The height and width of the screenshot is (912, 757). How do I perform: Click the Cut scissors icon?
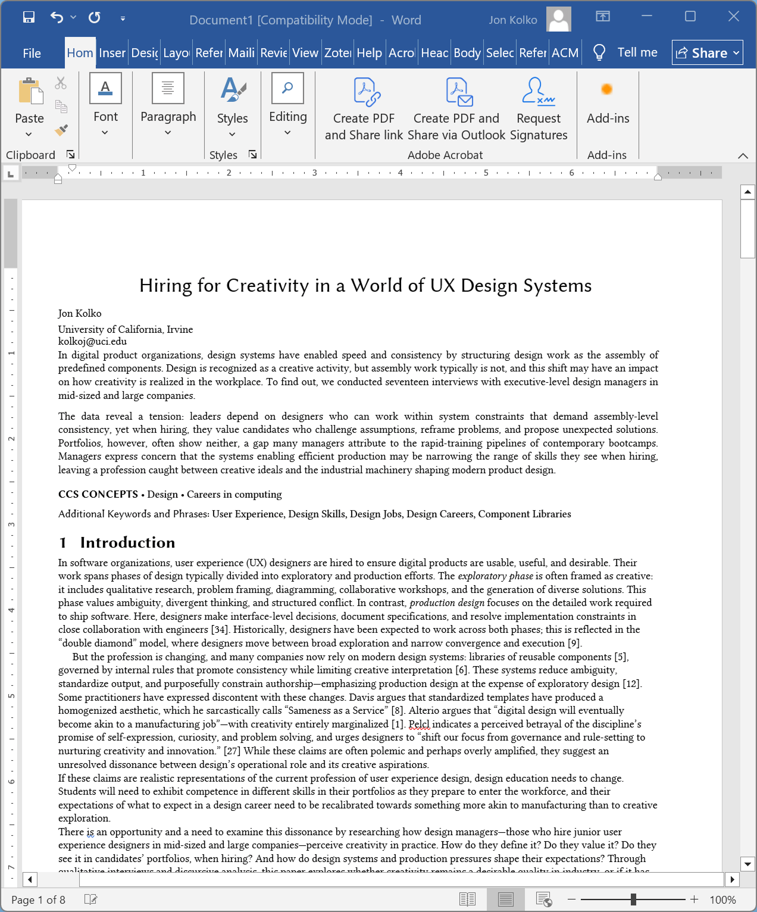tap(61, 83)
